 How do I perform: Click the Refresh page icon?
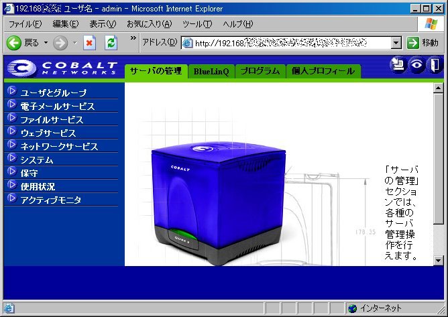pyautogui.click(x=111, y=43)
